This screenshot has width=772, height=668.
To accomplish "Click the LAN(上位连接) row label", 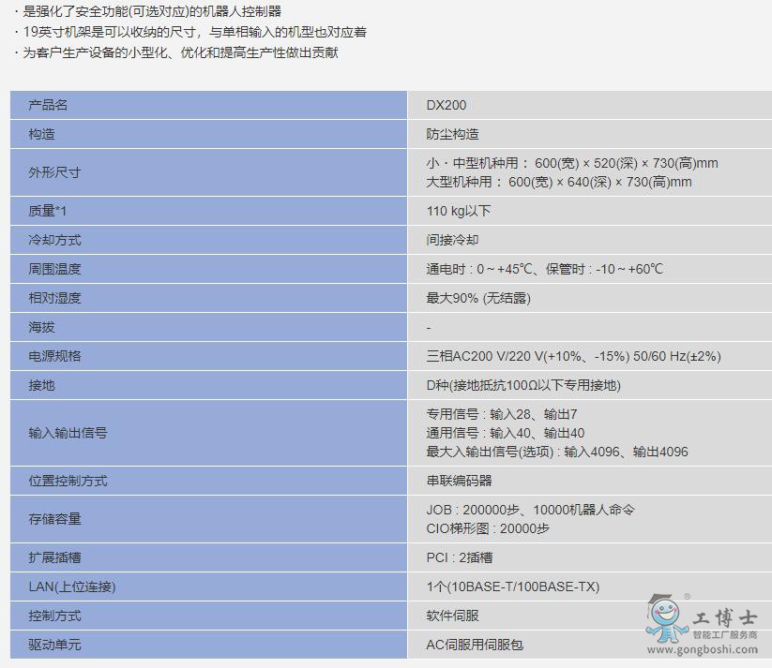I will (x=72, y=586).
